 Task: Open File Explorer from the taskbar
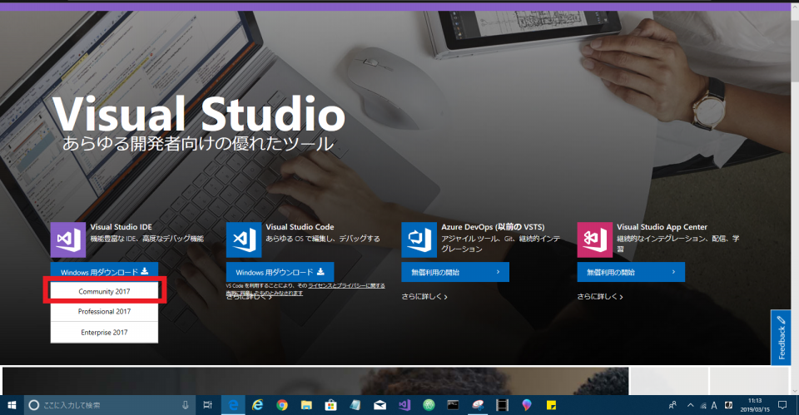click(306, 405)
